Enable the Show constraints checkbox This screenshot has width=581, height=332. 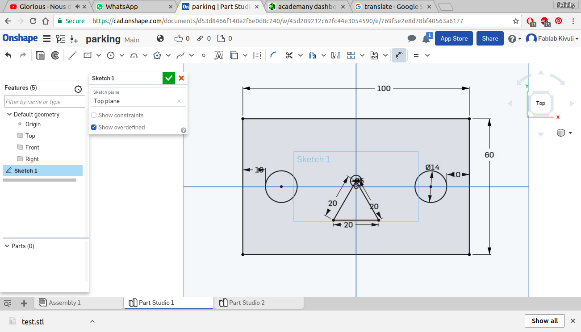click(x=94, y=115)
